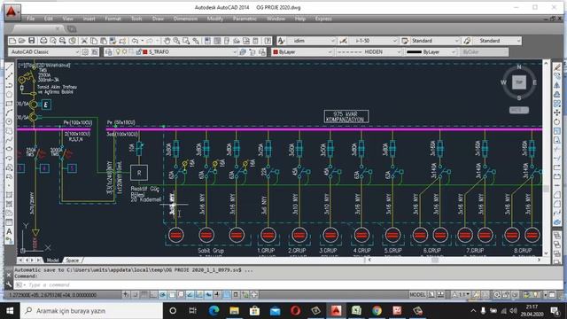
Task: Open the Standard table style dropdown
Action: point(456,41)
